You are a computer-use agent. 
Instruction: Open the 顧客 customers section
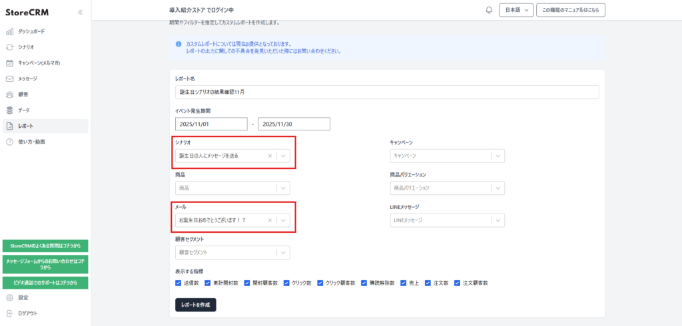click(23, 94)
